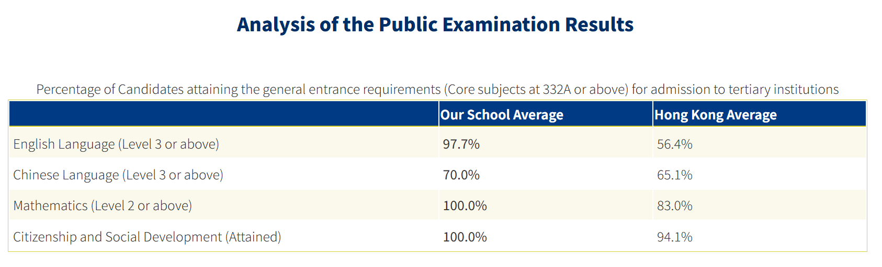Select the Chinese Language (Level 3 or above) row label
This screenshot has width=882, height=267.
pyautogui.click(x=118, y=175)
